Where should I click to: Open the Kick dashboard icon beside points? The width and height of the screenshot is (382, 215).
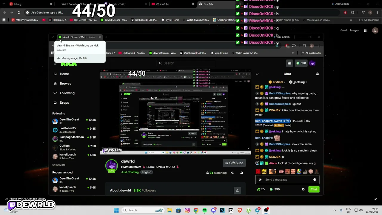tap(289, 63)
